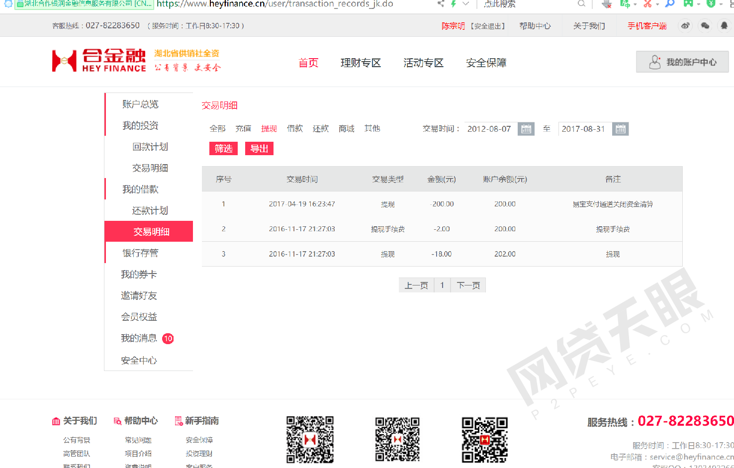
Task: Open the dropdown arrow beside scissors icon
Action: 657,4
